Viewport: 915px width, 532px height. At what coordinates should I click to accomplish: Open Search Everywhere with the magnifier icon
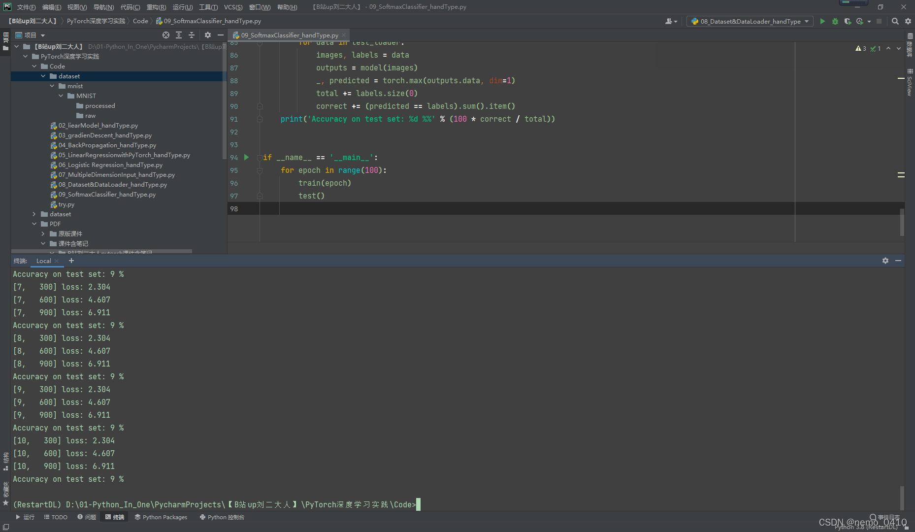click(895, 21)
